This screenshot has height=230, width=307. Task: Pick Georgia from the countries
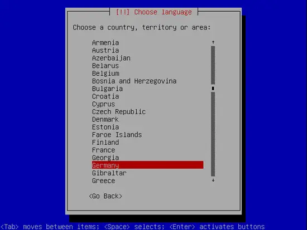(105, 158)
